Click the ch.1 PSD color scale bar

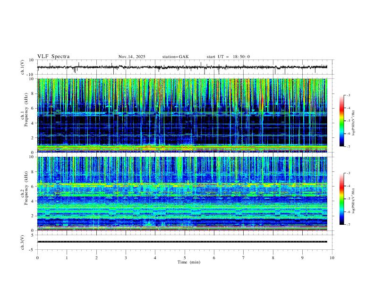[342, 121]
